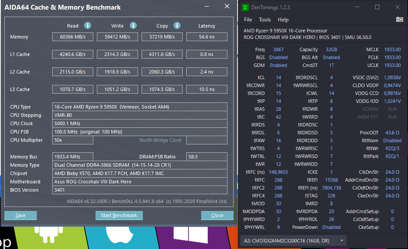
Task: Minimize the ZenTimings window
Action: pyautogui.click(x=357, y=7)
